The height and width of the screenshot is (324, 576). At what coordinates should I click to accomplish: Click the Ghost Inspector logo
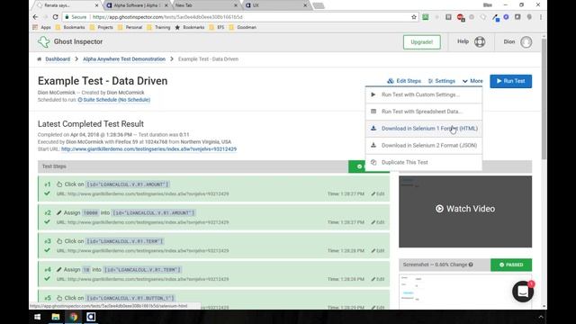click(x=44, y=42)
